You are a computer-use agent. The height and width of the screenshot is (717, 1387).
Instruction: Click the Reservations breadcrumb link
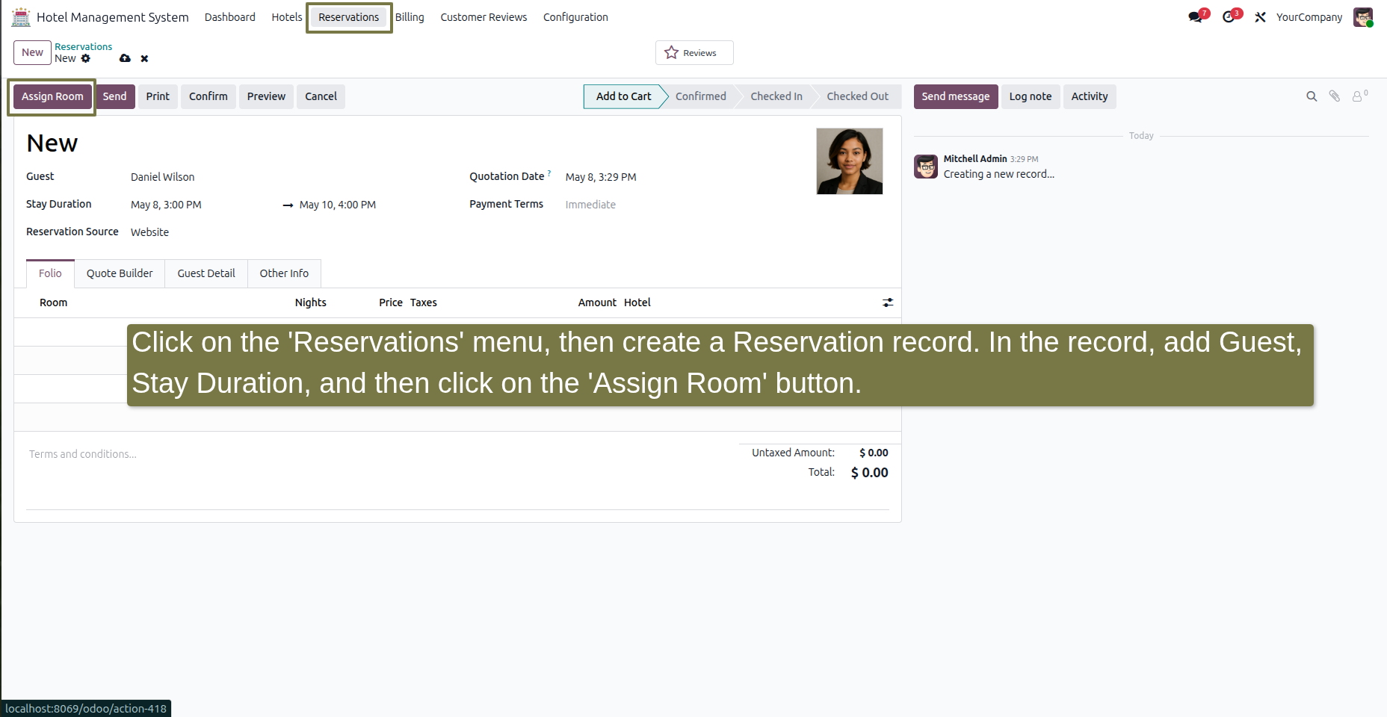[83, 46]
